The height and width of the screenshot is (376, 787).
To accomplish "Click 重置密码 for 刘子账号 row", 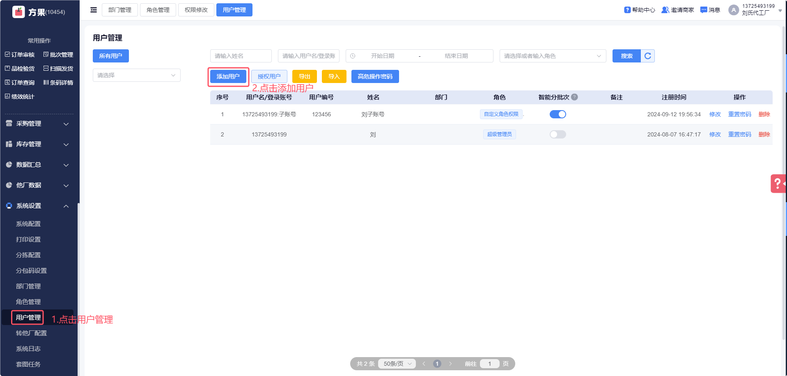I will point(739,114).
